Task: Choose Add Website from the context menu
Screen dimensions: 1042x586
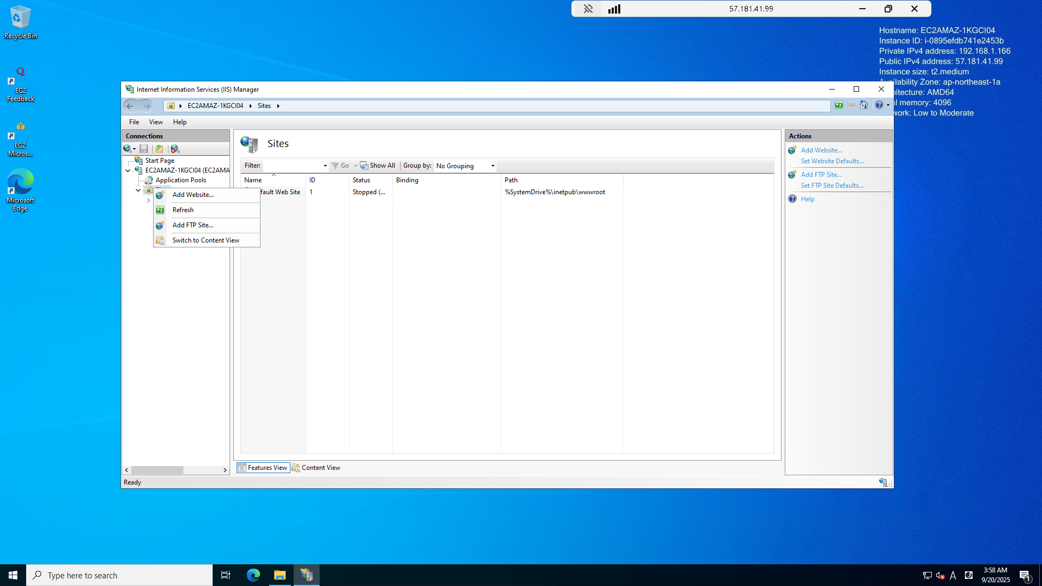Action: pyautogui.click(x=193, y=195)
